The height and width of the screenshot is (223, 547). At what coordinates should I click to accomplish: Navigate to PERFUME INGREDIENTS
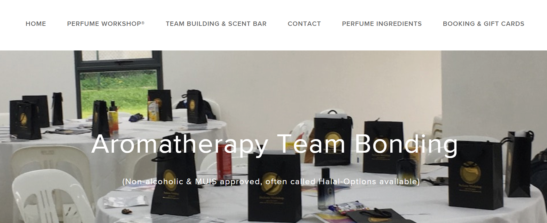(x=382, y=24)
